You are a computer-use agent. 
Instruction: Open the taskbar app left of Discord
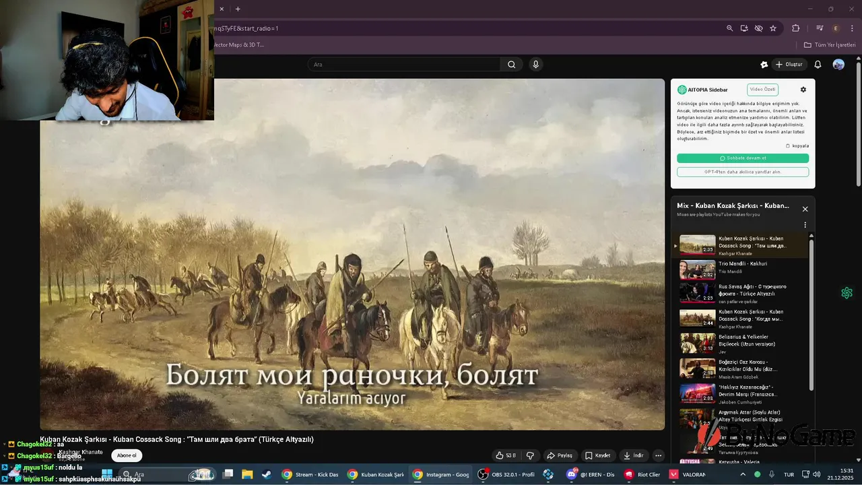pyautogui.click(x=548, y=474)
